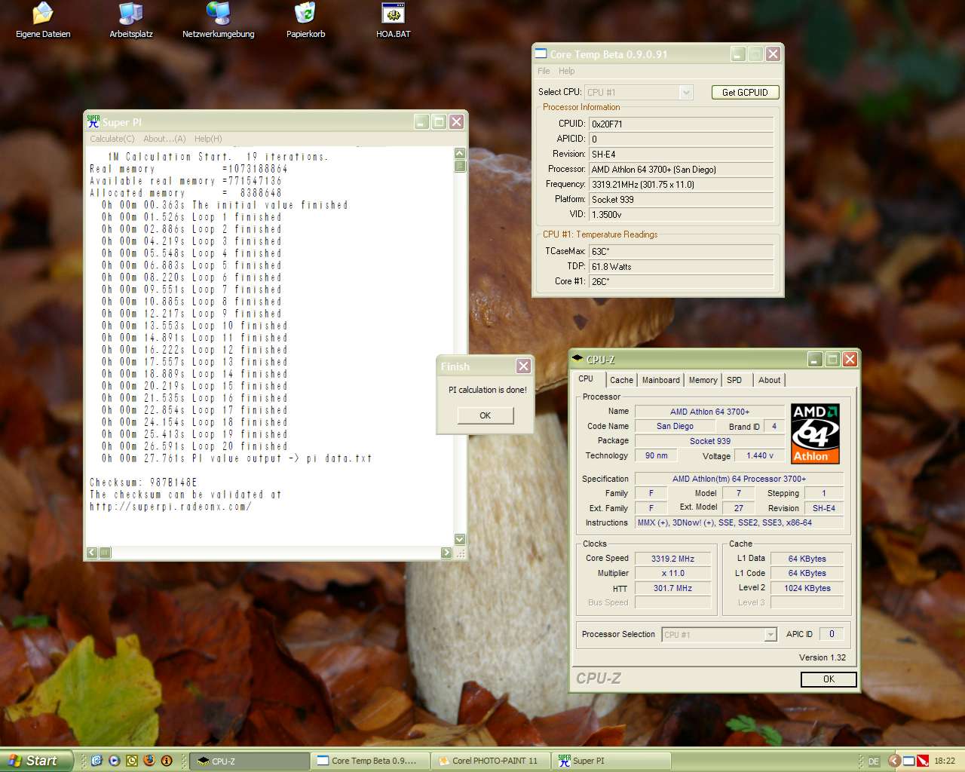Close the Finish dialog
The width and height of the screenshot is (965, 772).
coord(523,366)
